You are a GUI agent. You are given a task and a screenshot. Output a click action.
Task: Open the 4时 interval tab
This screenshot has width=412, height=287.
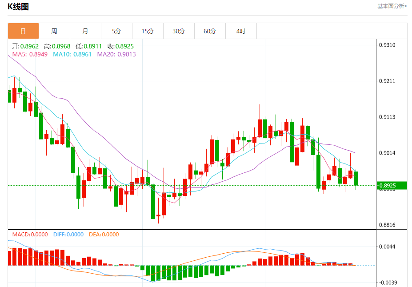click(x=241, y=31)
